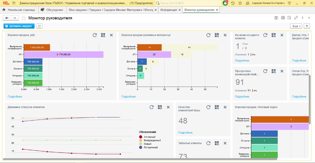
Task: Remove Качество клиентской базы widget
Action: click(x=225, y=107)
